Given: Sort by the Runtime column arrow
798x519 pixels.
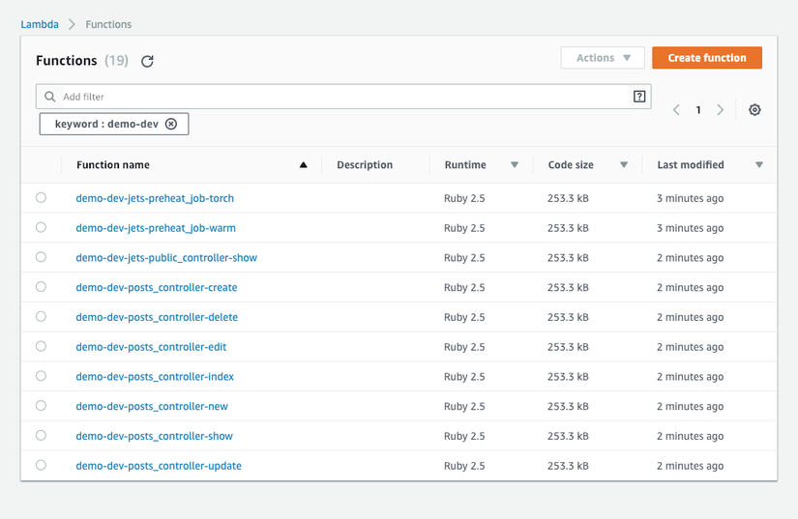Looking at the screenshot, I should [515, 165].
